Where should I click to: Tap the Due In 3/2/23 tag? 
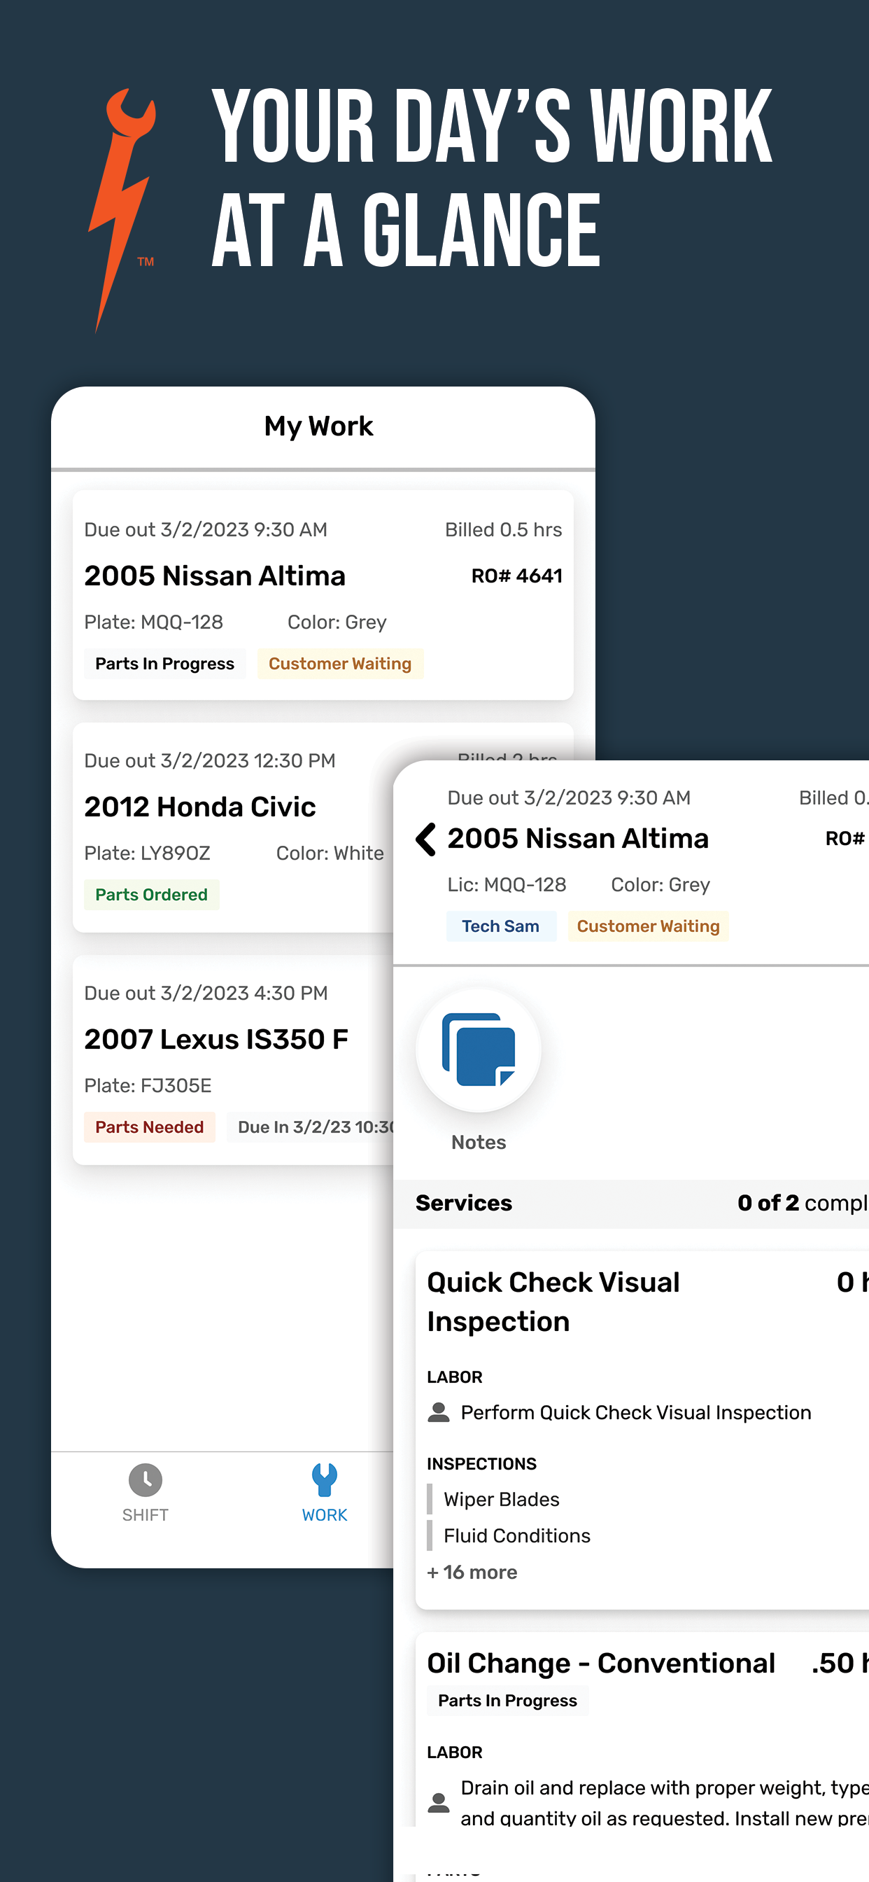point(311,1127)
